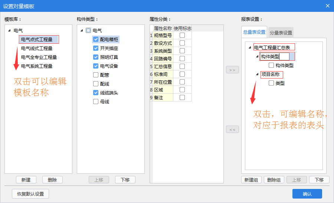Click 新建 to create a template
This screenshot has height=203, width=334.
pyautogui.click(x=26, y=180)
